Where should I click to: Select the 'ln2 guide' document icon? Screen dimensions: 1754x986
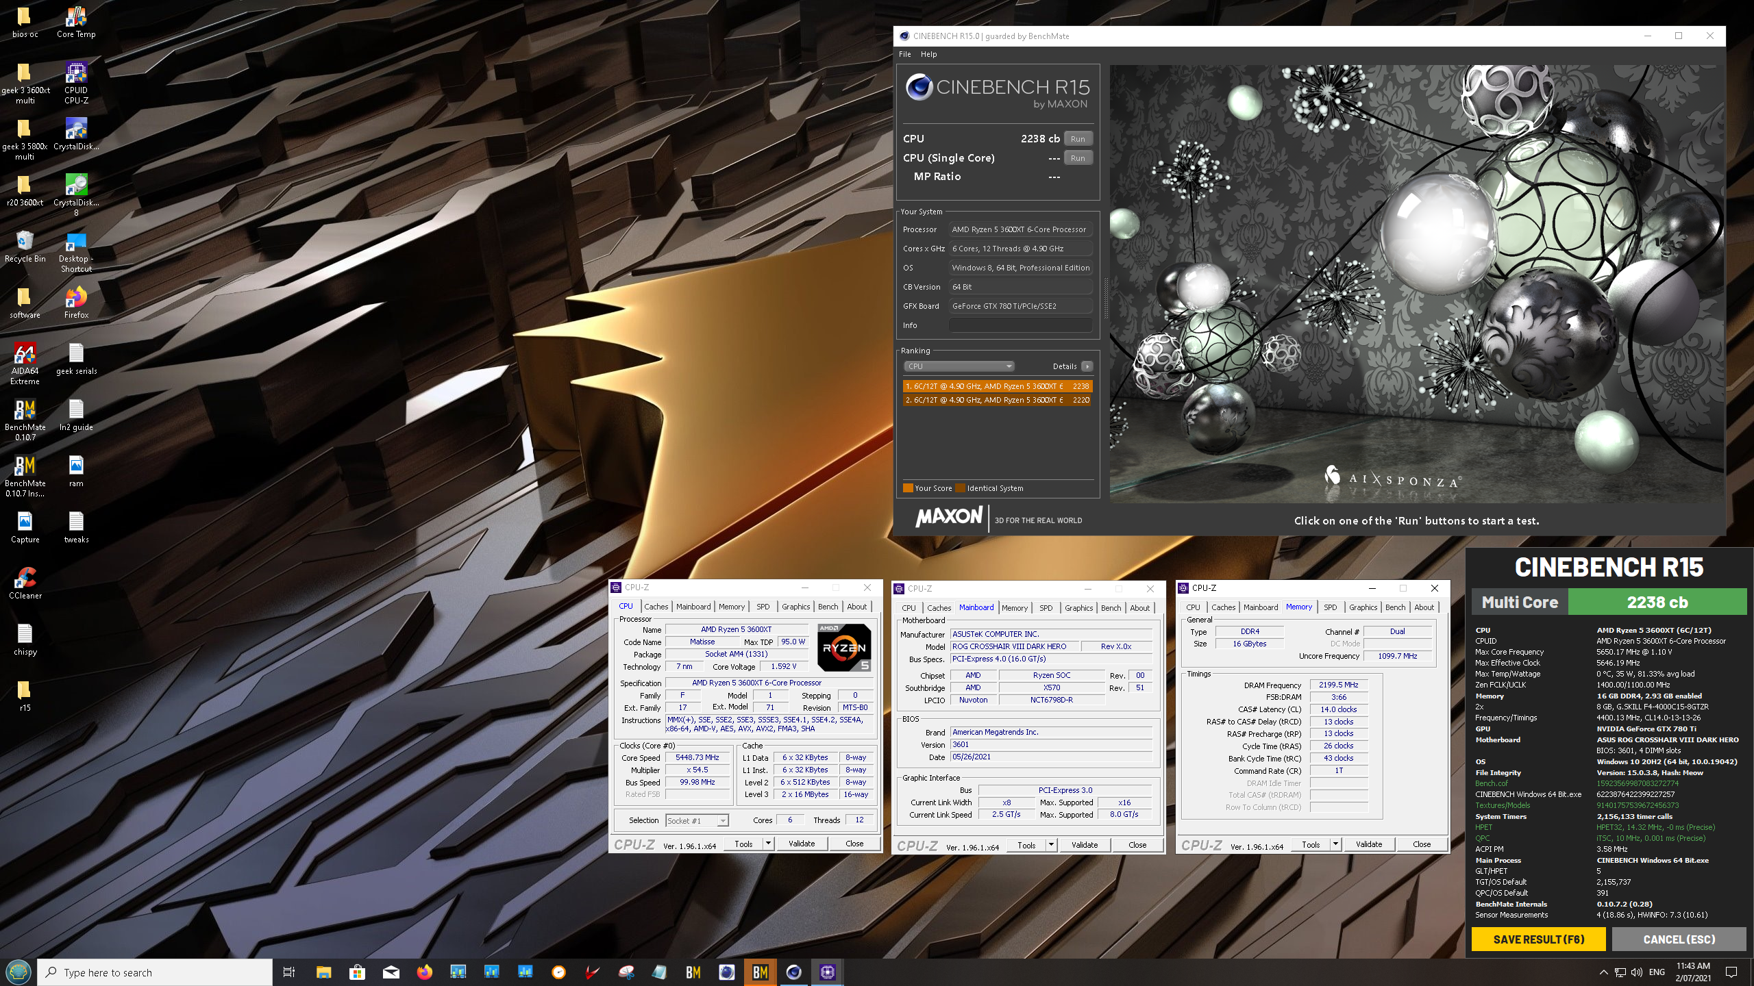click(x=76, y=416)
